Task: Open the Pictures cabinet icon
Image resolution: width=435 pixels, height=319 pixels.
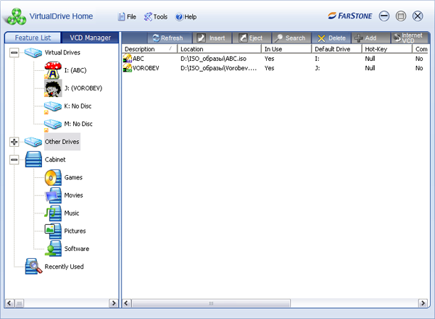Action: click(53, 231)
